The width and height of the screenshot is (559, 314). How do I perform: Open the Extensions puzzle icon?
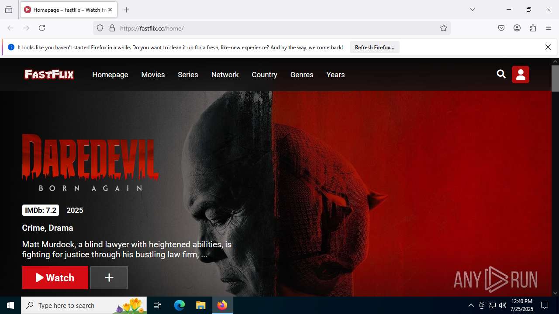[533, 28]
